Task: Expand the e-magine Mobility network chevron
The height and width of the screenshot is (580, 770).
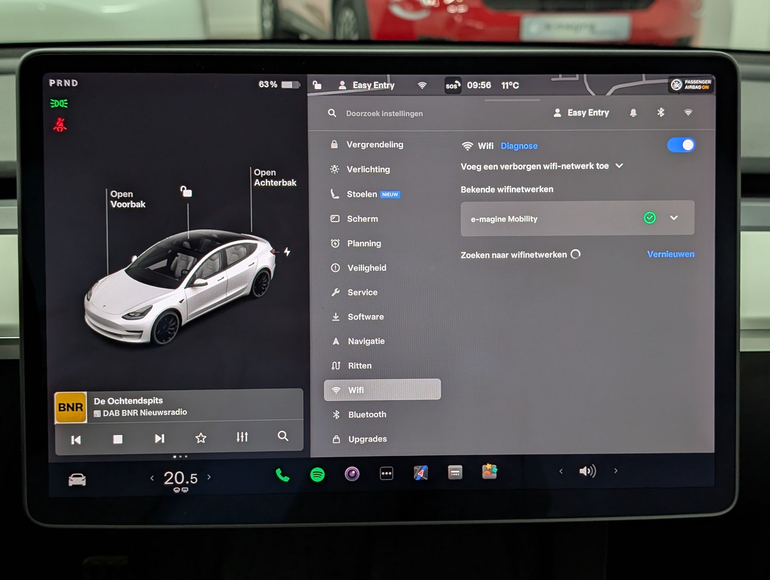Action: click(674, 218)
